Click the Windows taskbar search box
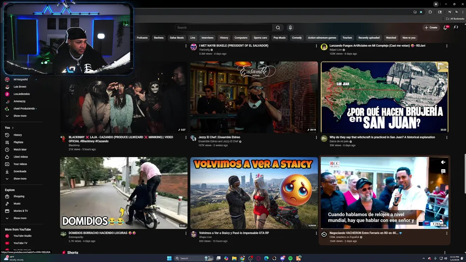 pyautogui.click(x=193, y=258)
